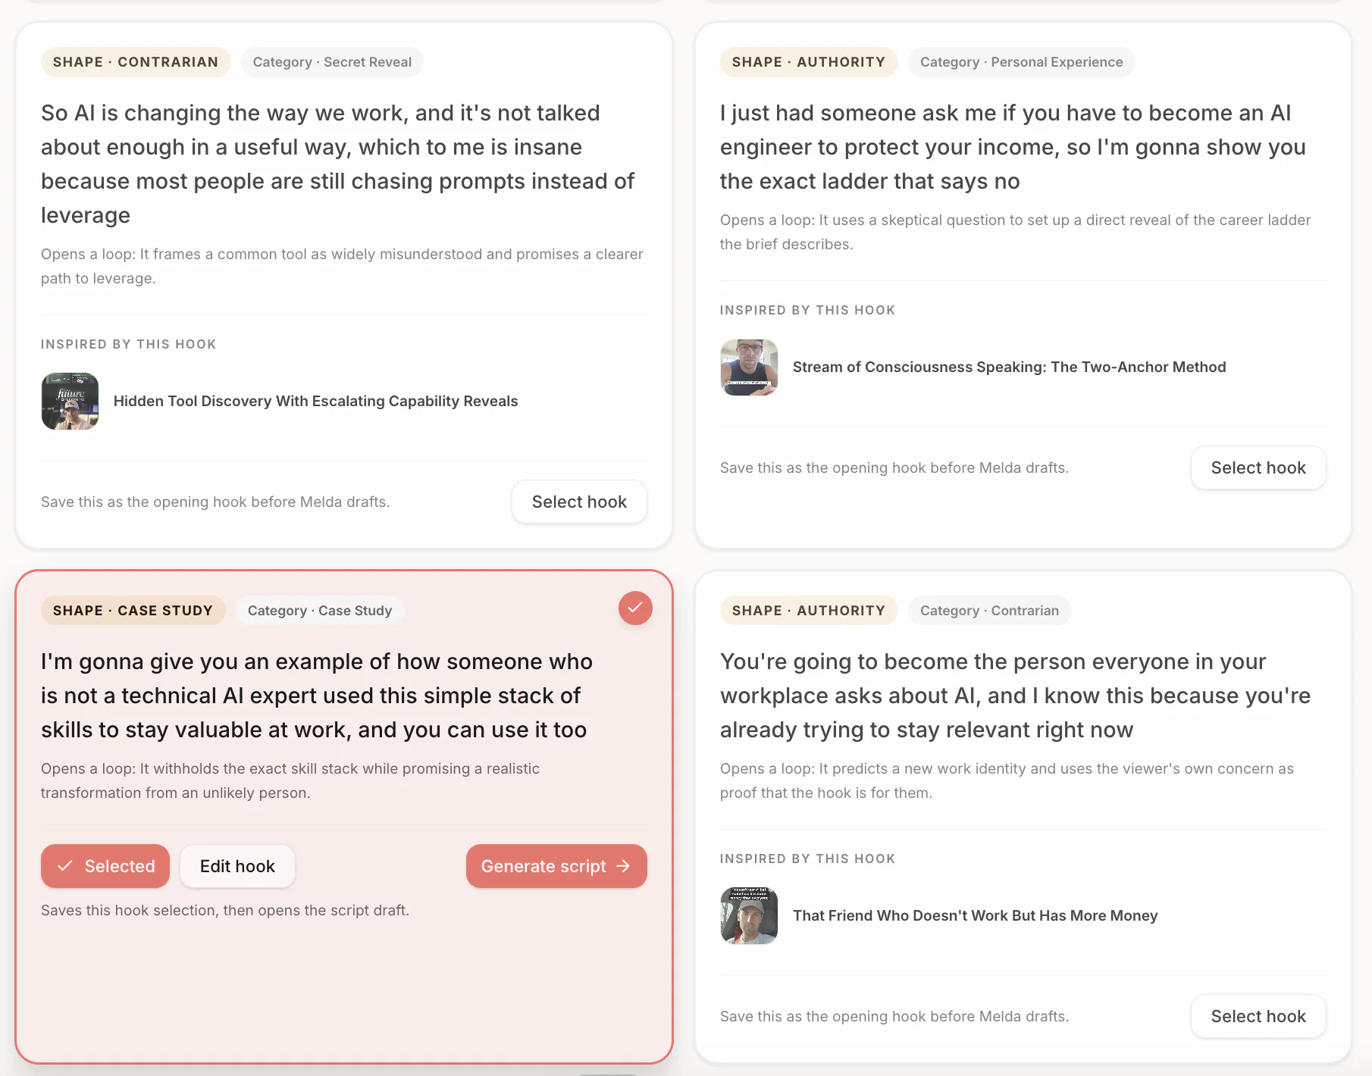Click the arrow icon in Generate script

point(624,866)
